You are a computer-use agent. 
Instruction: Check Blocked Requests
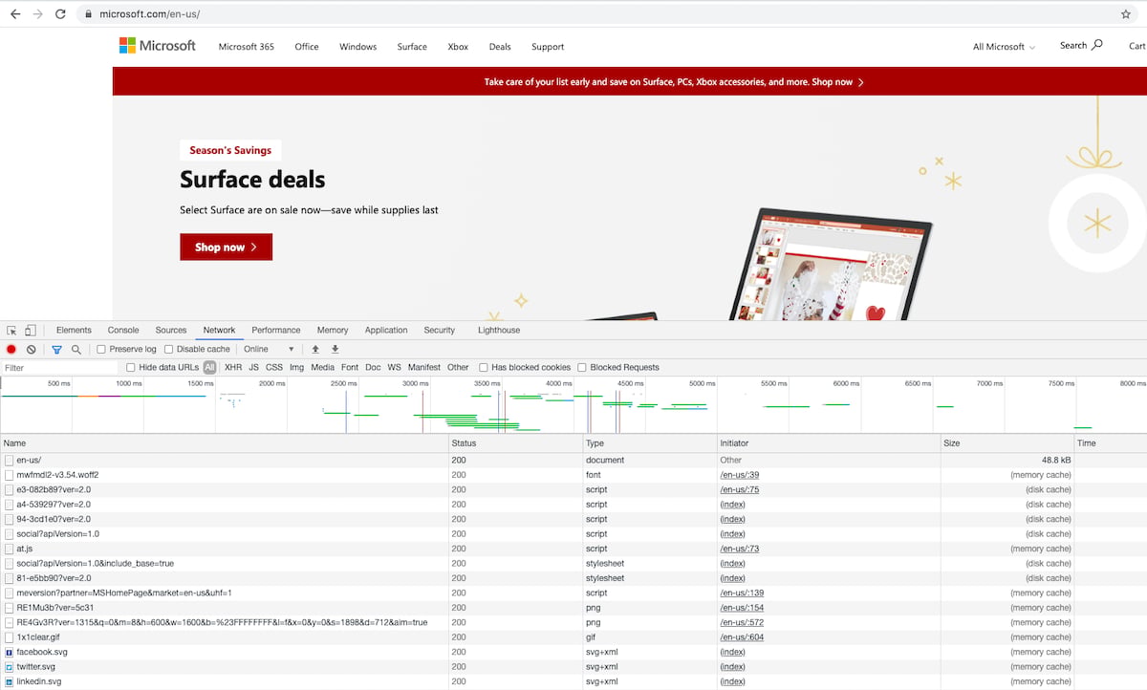point(582,367)
